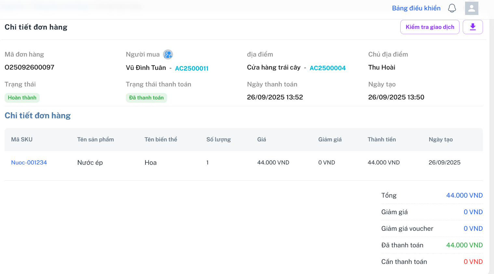Open the notifications bell
The image size is (494, 274).
pyautogui.click(x=452, y=8)
